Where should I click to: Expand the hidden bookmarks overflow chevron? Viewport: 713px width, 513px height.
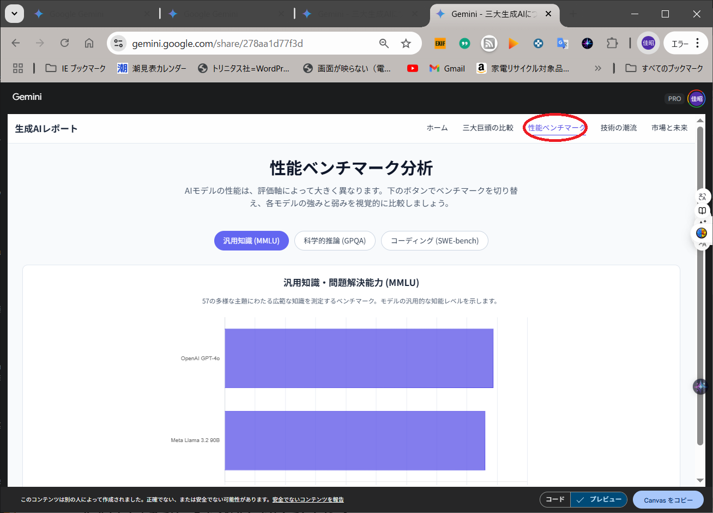point(598,68)
